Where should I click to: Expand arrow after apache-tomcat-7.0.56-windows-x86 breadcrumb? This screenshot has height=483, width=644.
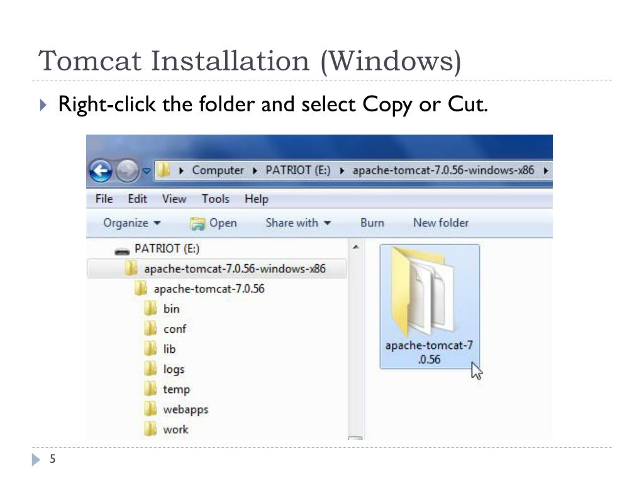(x=545, y=170)
